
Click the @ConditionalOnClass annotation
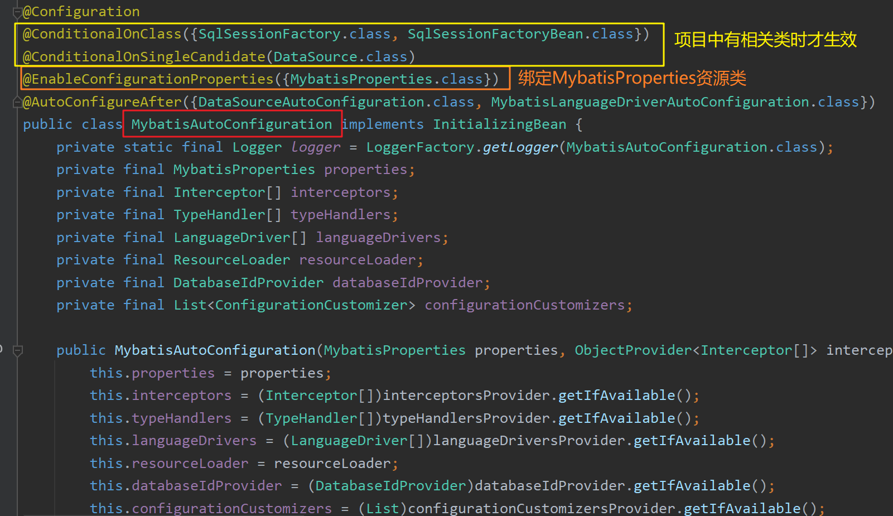pos(102,34)
